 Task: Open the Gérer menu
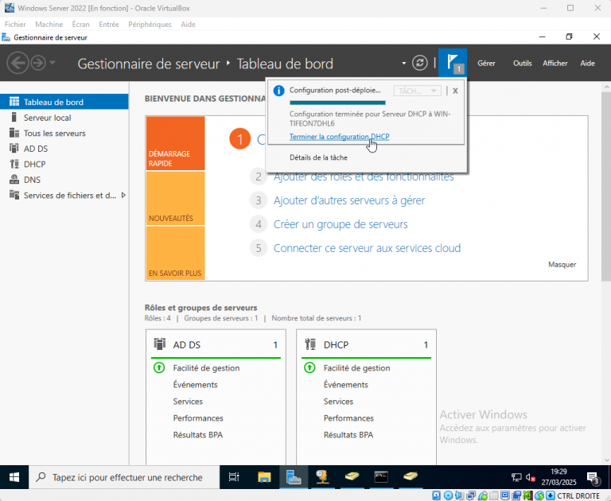pyautogui.click(x=486, y=64)
